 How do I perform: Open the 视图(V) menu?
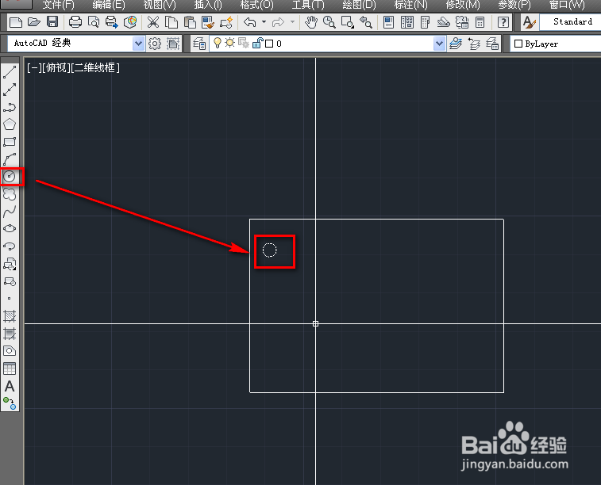click(x=160, y=5)
